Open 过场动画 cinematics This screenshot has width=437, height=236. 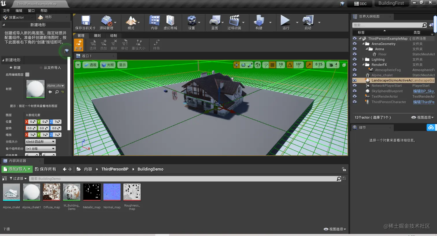coord(234,23)
